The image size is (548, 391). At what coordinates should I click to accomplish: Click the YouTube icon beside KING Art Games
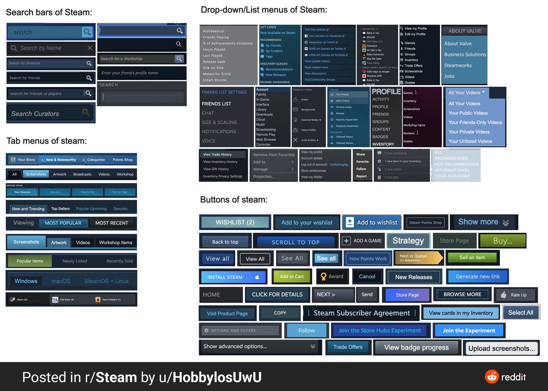(x=306, y=55)
